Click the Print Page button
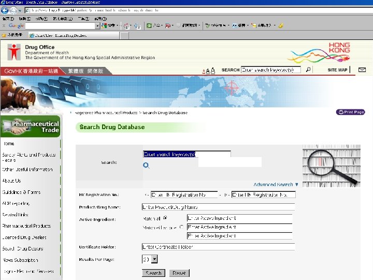Screen dimensions: 373x280 tap(350, 112)
